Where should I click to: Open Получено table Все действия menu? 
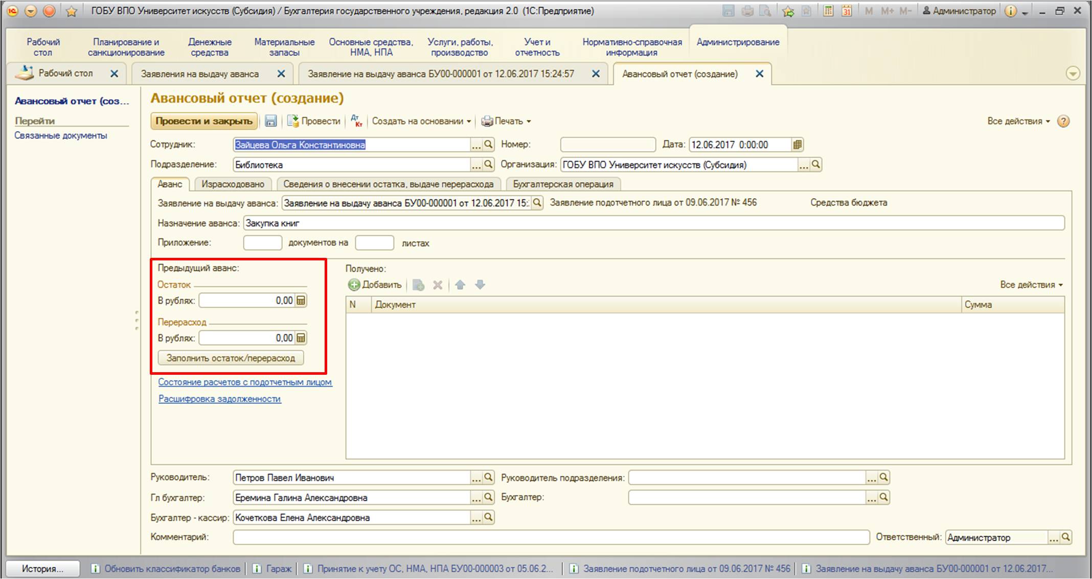click(1031, 285)
